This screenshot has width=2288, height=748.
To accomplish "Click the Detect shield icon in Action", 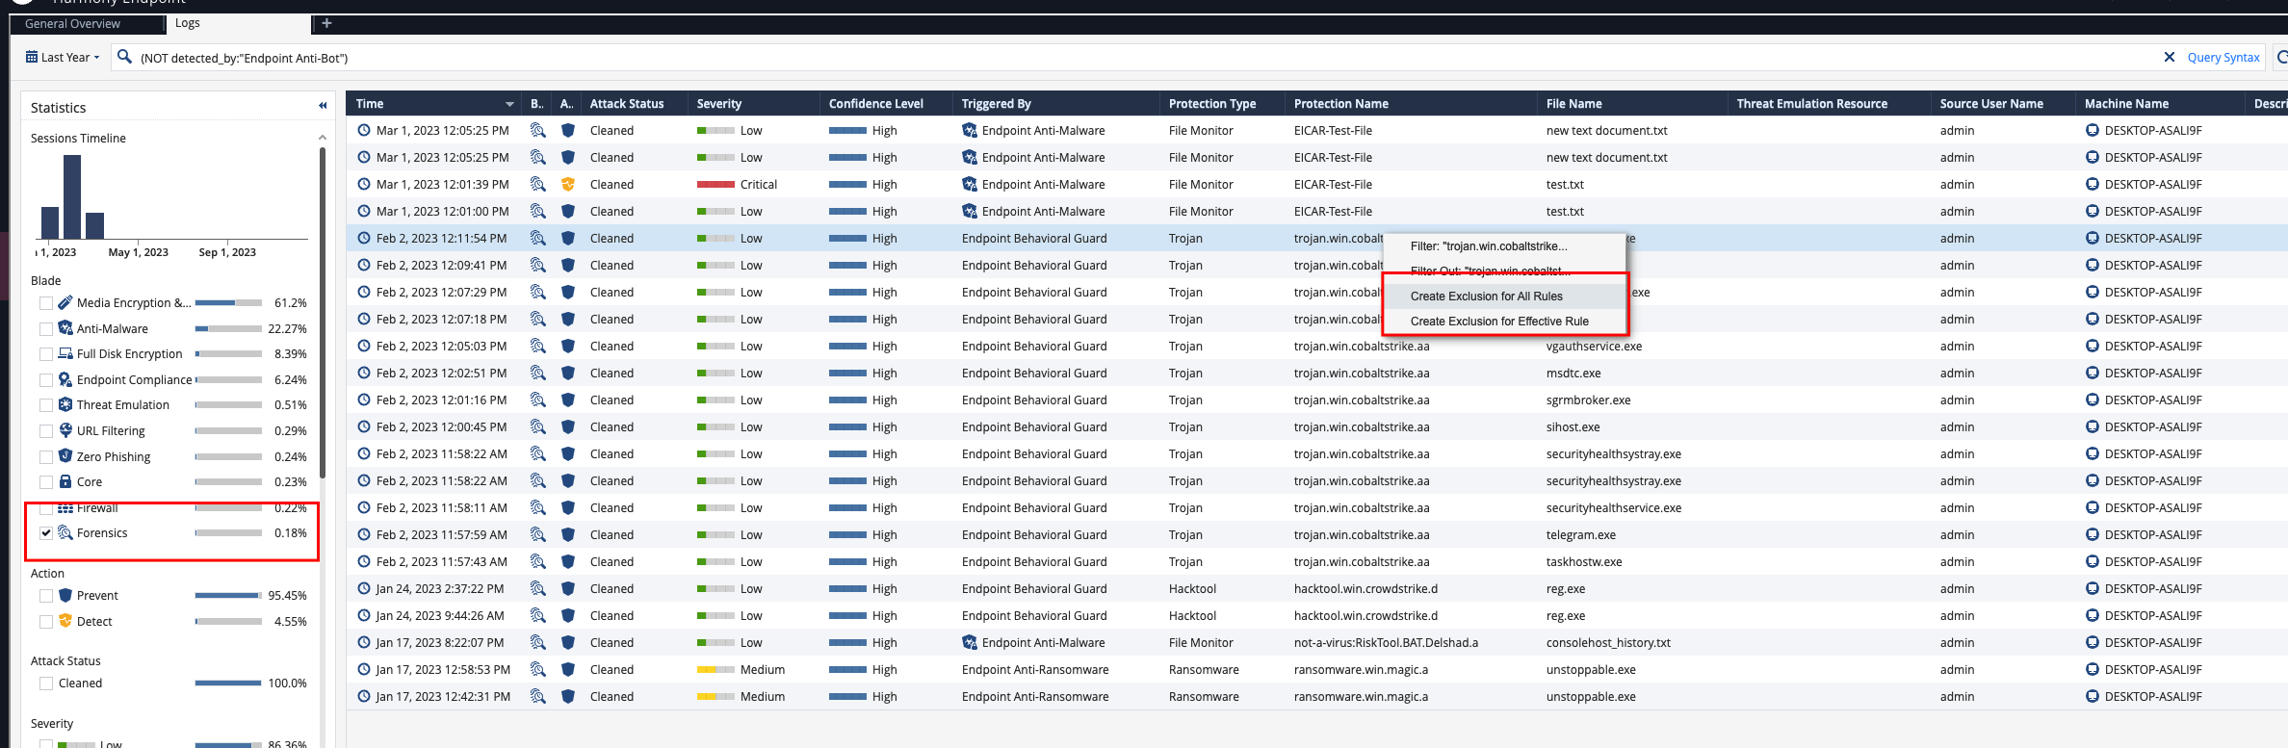I will point(65,621).
